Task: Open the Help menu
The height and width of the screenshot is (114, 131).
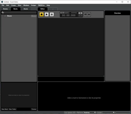Action: click(48, 5)
